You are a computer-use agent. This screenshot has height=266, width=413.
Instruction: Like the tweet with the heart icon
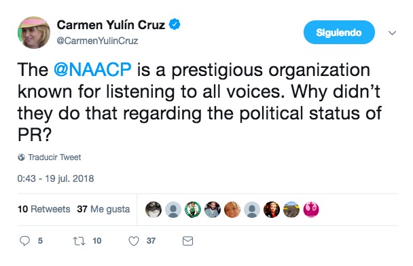[x=134, y=241]
